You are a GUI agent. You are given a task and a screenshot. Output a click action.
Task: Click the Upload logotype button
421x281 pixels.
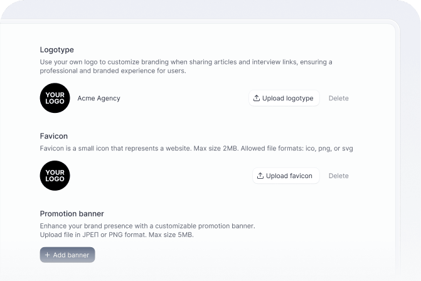[284, 98]
